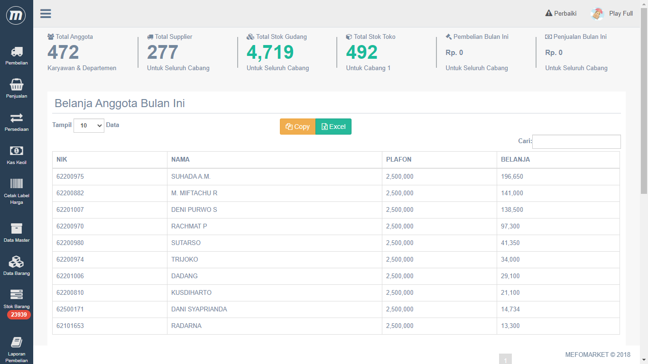Screen dimensions: 648x364
Task: Open Persediaan exchange arrows icon
Action: [17, 118]
